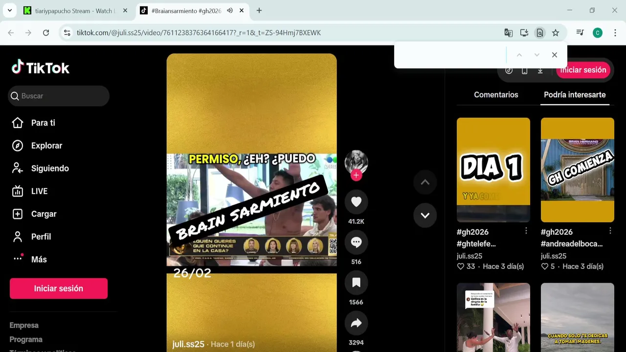Go to next find result

coord(537,55)
